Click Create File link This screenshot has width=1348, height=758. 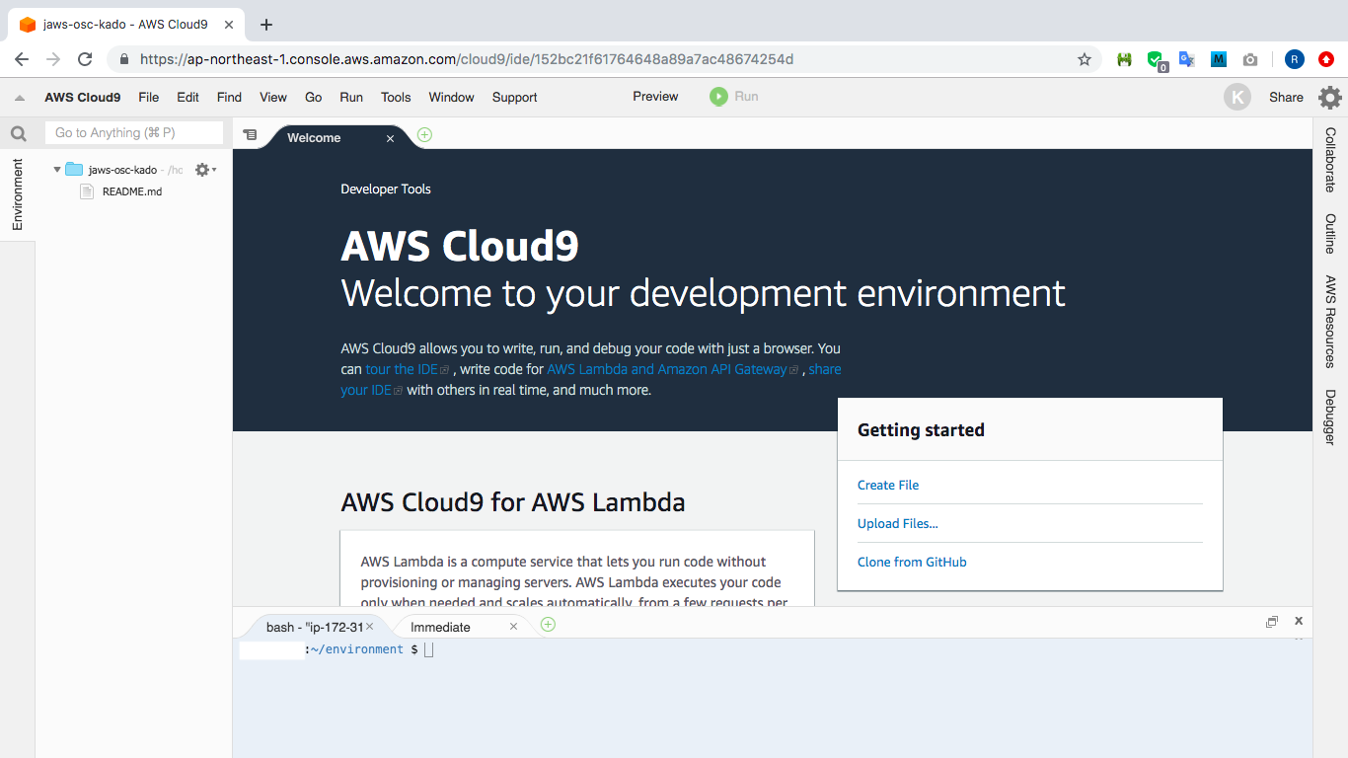tap(888, 485)
